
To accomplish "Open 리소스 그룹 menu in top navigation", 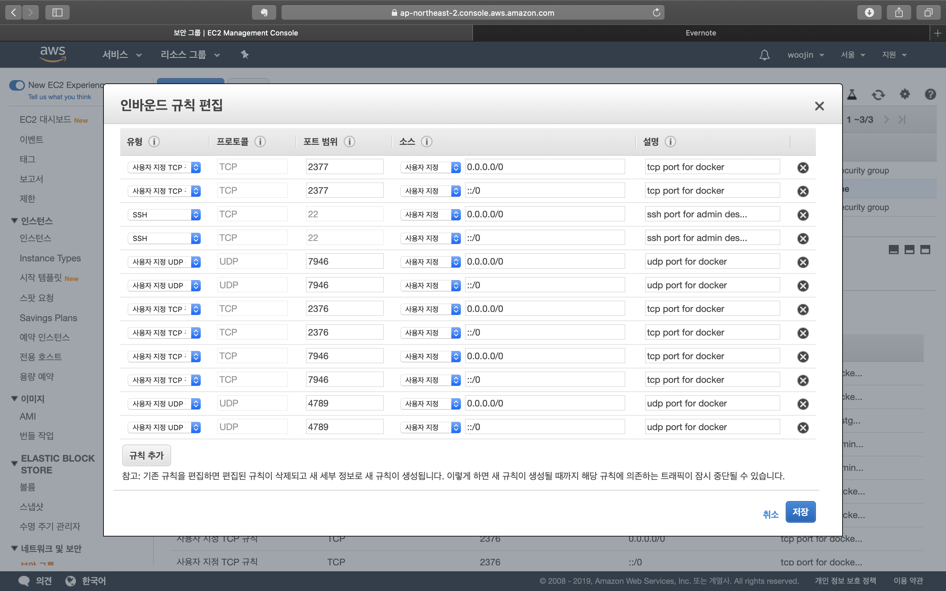I will [x=191, y=55].
